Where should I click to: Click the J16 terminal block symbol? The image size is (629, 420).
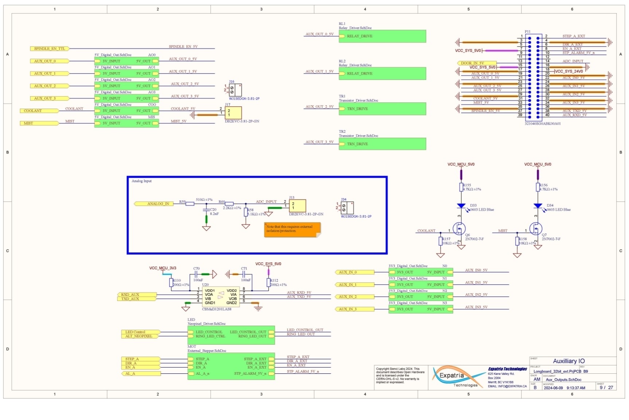[235, 90]
